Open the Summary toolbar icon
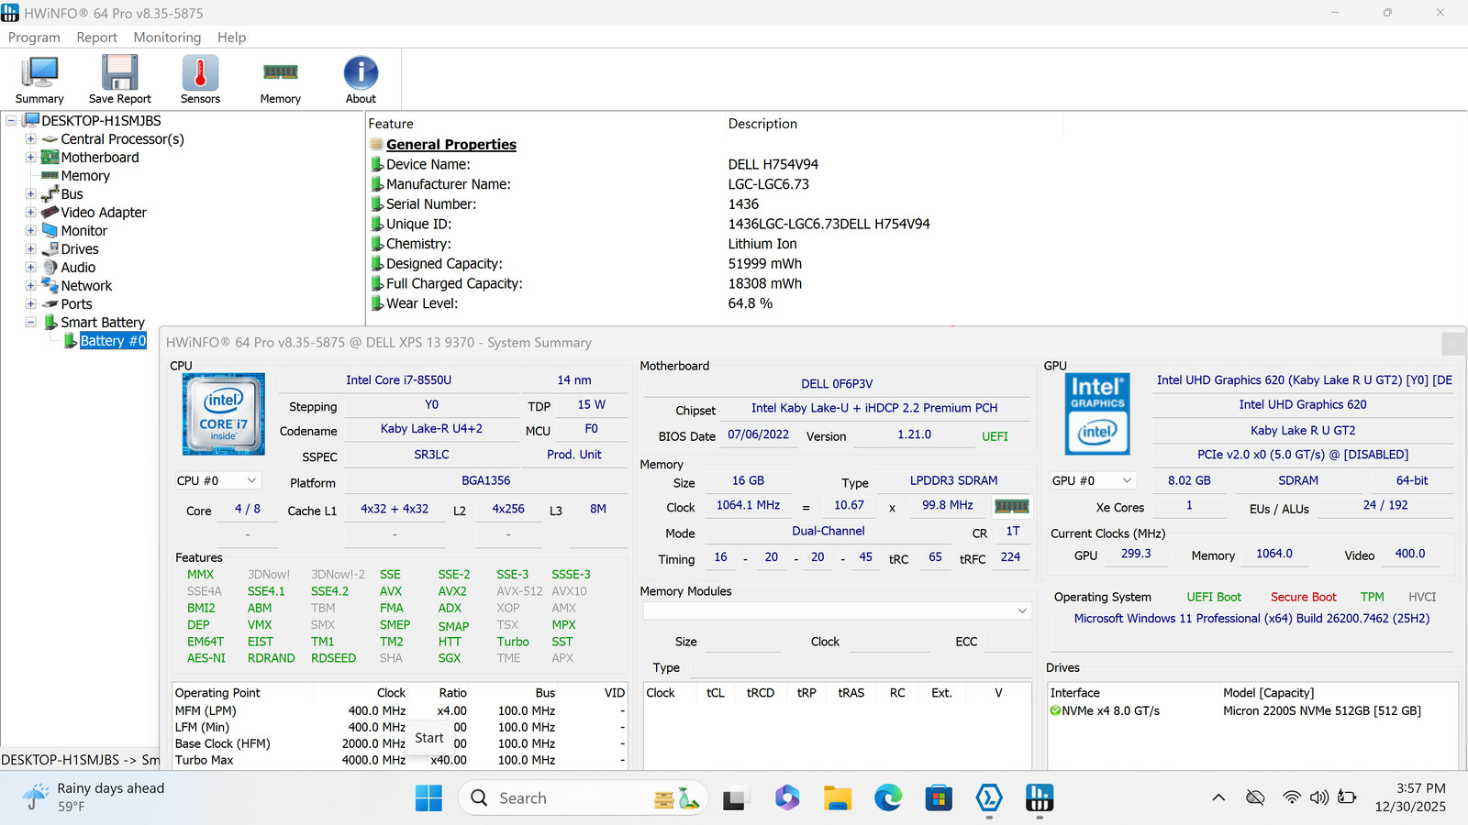The width and height of the screenshot is (1468, 825). (x=39, y=81)
